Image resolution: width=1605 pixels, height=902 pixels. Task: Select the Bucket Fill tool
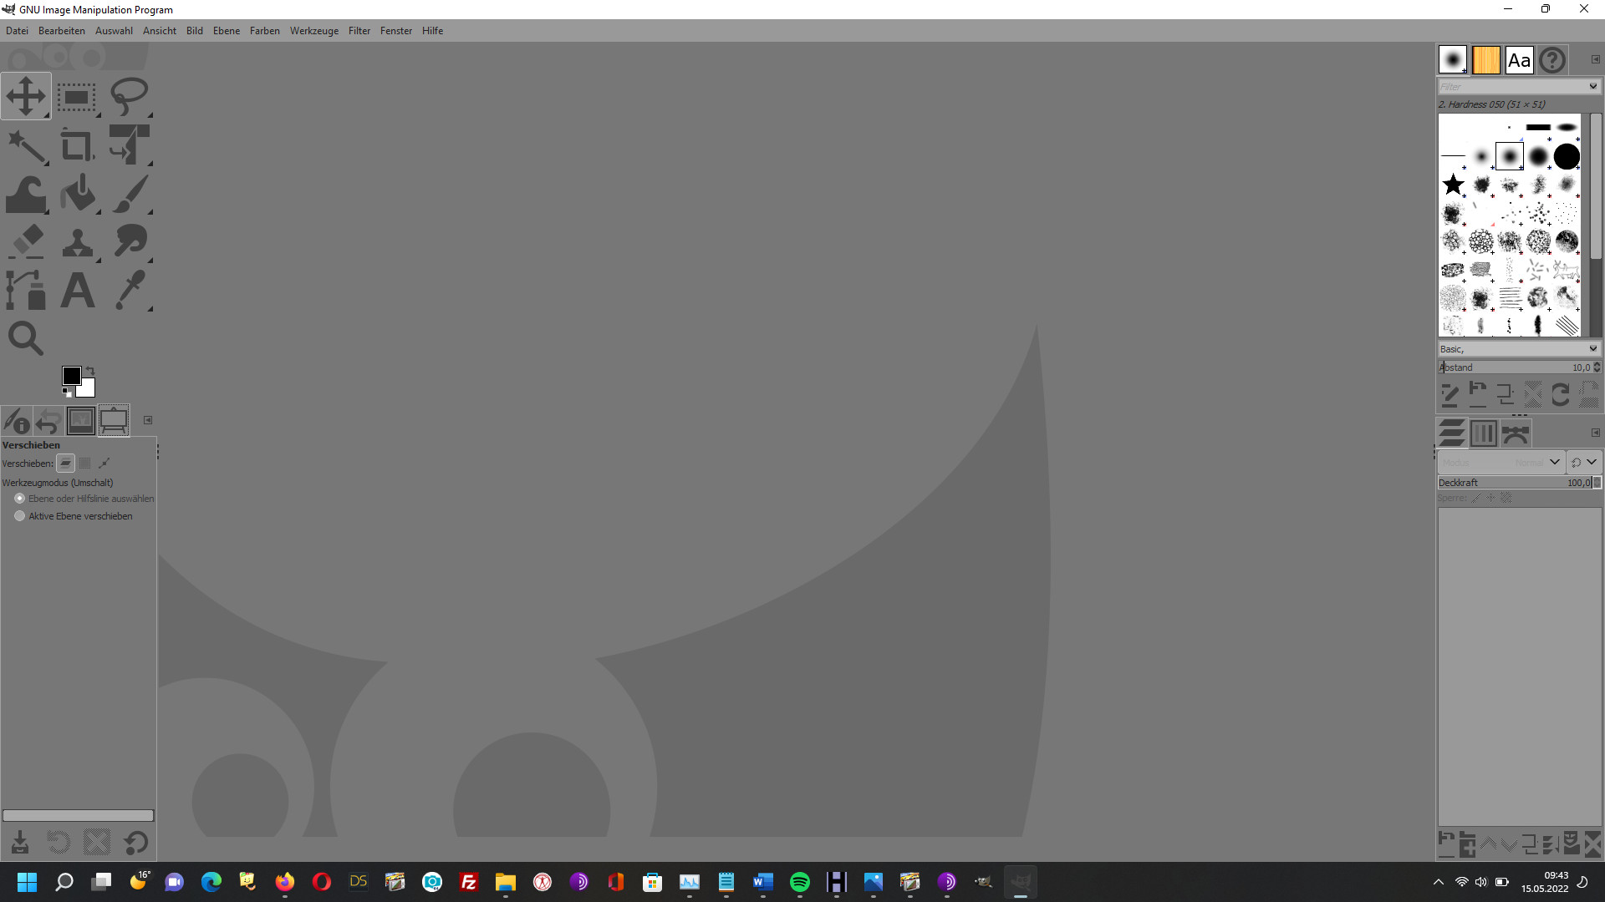[79, 194]
